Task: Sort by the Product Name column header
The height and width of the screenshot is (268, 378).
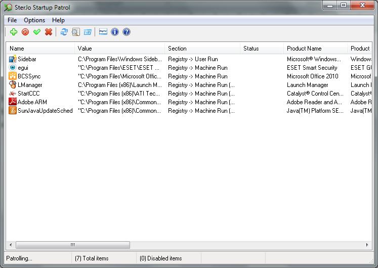Action: [x=316, y=49]
